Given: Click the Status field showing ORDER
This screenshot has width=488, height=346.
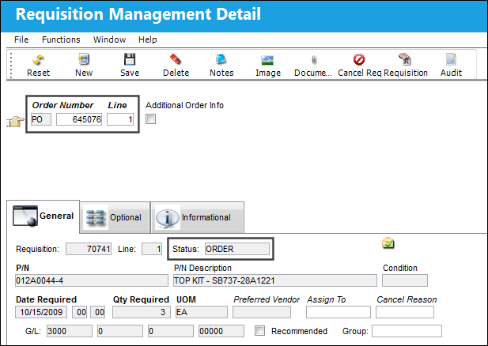Looking at the screenshot, I should pos(237,249).
